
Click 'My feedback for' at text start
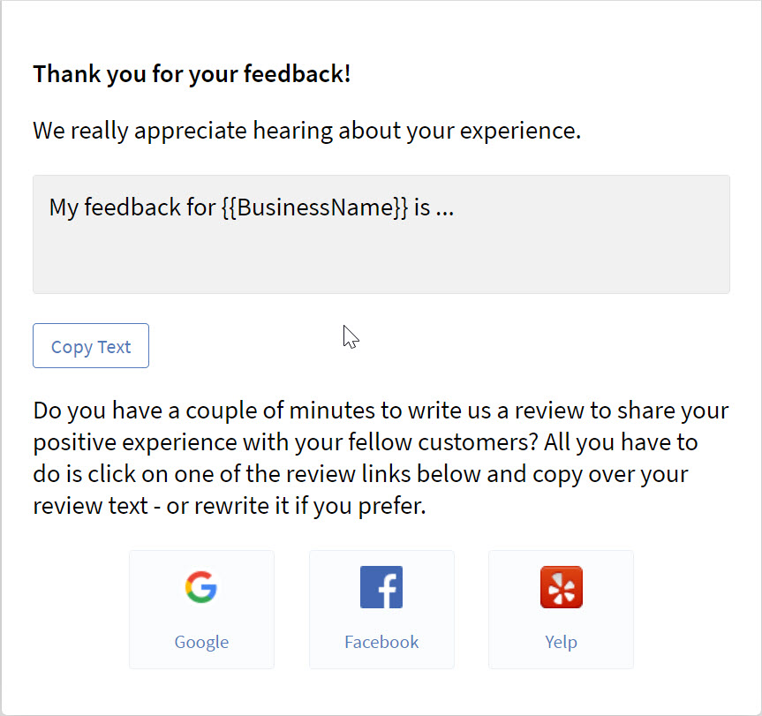click(x=132, y=207)
